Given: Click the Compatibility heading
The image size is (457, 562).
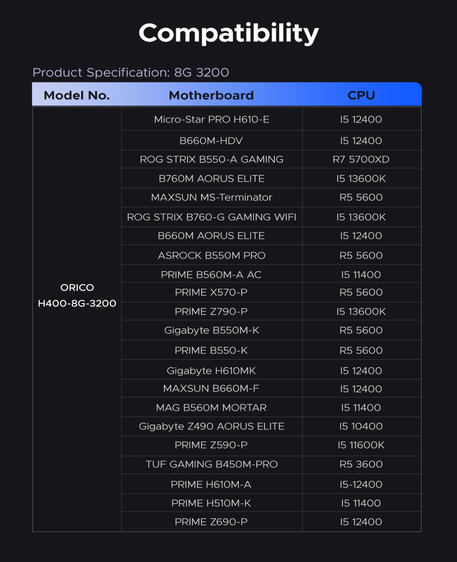Looking at the screenshot, I should (x=228, y=34).
